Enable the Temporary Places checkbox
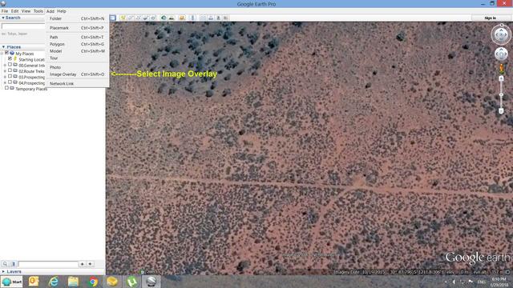 click(x=6, y=88)
